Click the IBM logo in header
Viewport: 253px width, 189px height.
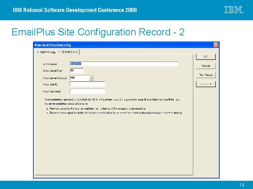tap(234, 10)
